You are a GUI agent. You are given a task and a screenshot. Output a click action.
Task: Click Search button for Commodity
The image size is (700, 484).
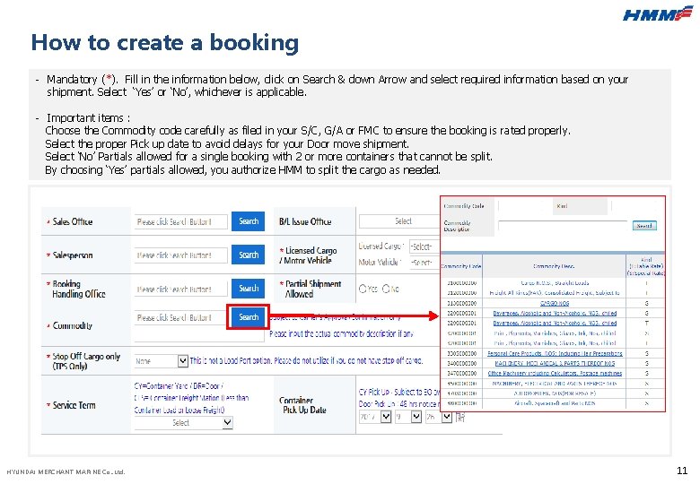(249, 317)
